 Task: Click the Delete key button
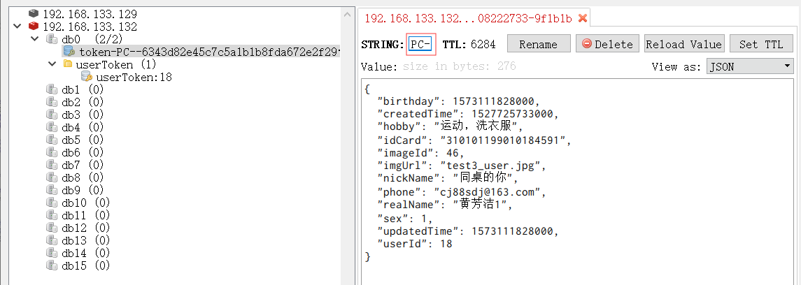click(x=607, y=44)
